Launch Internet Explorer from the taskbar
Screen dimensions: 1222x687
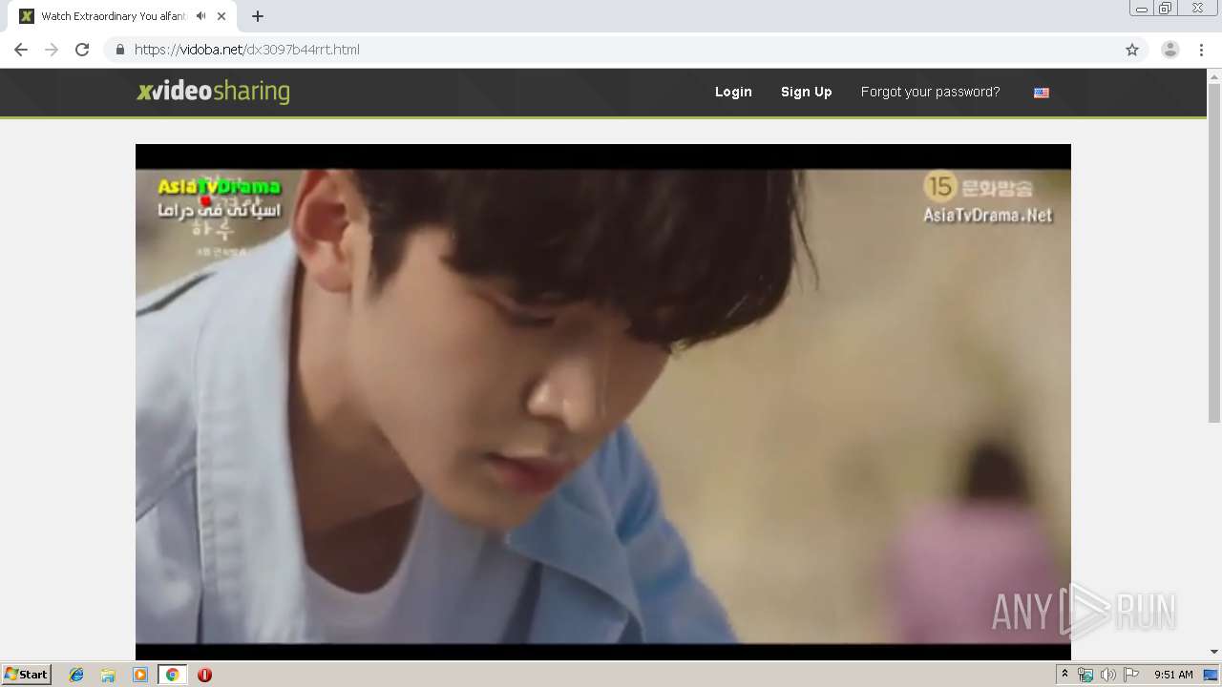76,675
